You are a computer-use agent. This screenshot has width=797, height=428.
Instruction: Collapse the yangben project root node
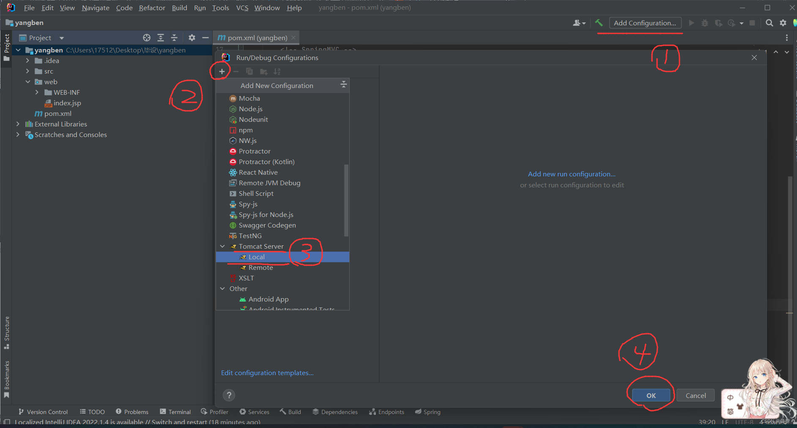(x=18, y=50)
